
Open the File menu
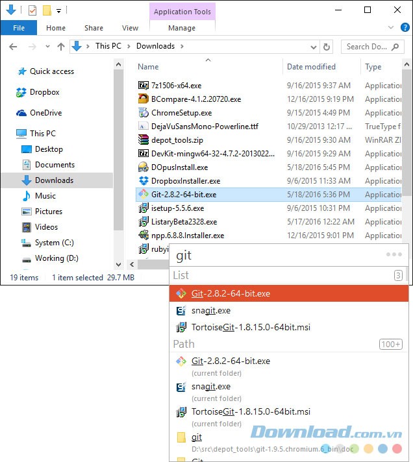coord(19,28)
